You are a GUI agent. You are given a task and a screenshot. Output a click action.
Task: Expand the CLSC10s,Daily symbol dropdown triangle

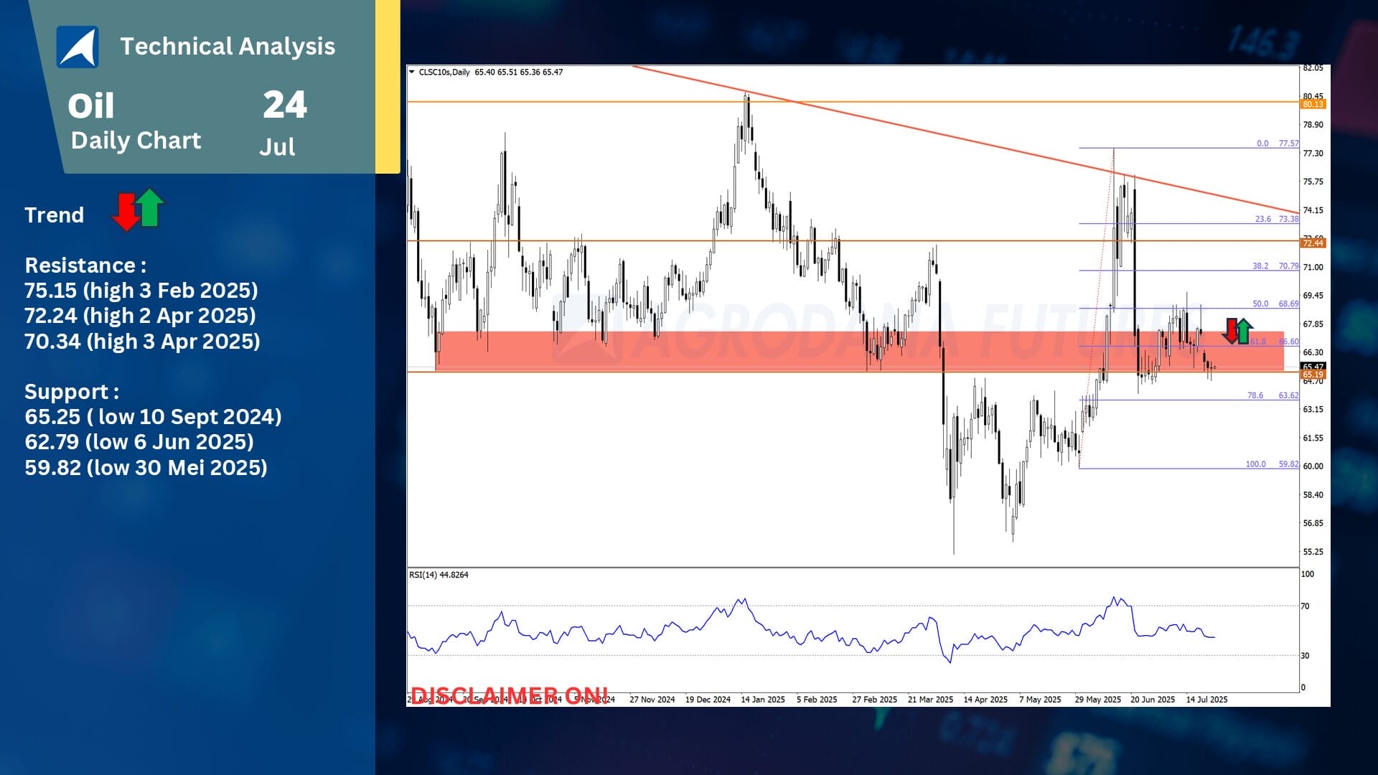(411, 72)
